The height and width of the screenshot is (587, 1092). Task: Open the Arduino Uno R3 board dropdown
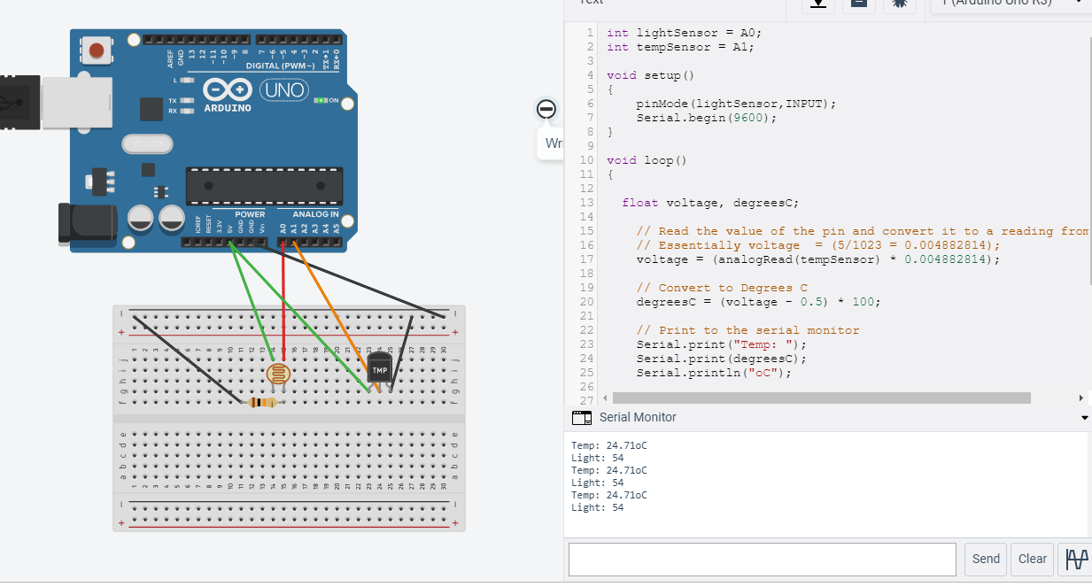[x=1009, y=4]
